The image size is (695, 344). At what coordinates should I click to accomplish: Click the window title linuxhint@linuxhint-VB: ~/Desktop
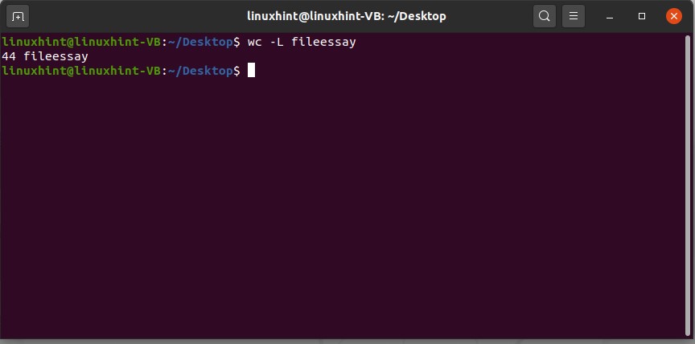[x=346, y=16]
